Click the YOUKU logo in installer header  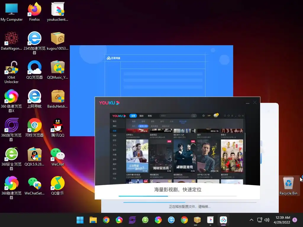point(109,103)
